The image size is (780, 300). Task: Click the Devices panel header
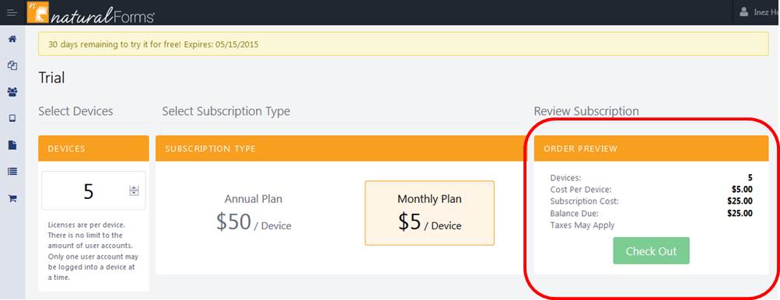click(93, 148)
